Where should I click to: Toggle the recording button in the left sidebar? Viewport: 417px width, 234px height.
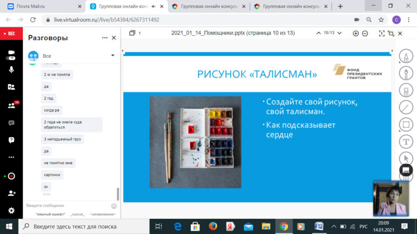tap(11, 176)
